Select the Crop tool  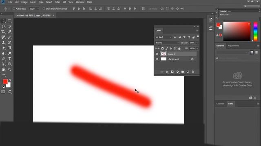[3, 32]
